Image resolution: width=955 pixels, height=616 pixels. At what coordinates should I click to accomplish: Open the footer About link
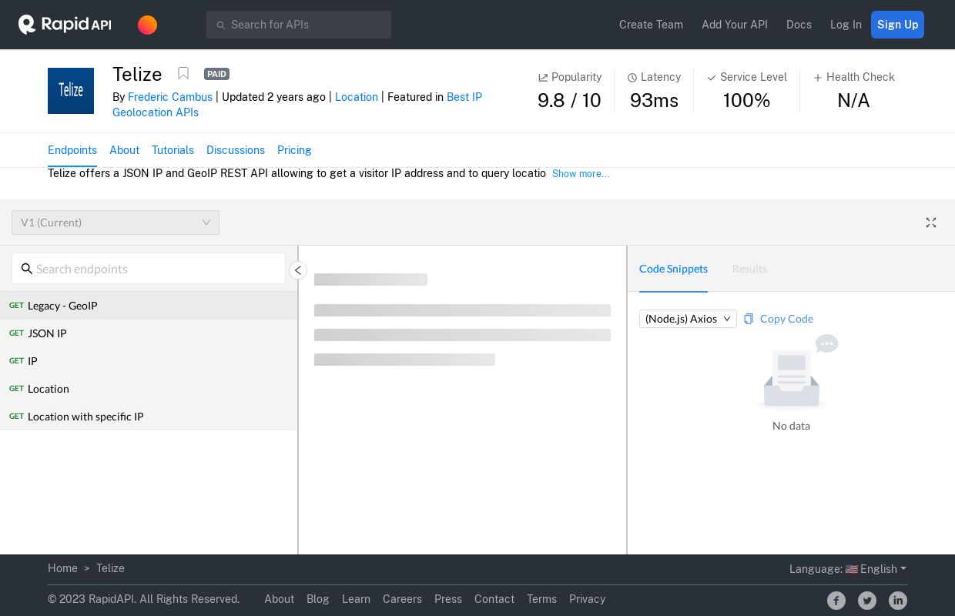pos(279,599)
